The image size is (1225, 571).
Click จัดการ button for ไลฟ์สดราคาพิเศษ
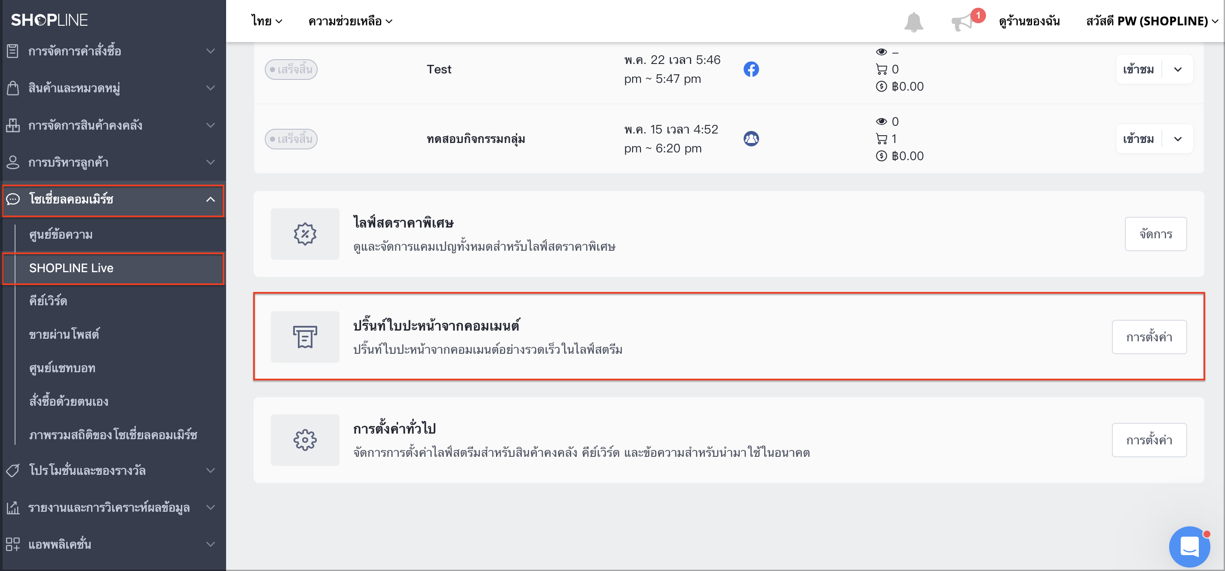pyautogui.click(x=1155, y=234)
